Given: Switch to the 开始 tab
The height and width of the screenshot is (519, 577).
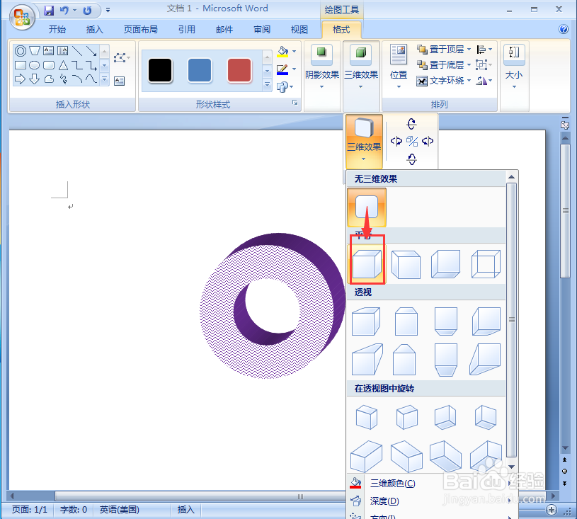Looking at the screenshot, I should [x=57, y=30].
